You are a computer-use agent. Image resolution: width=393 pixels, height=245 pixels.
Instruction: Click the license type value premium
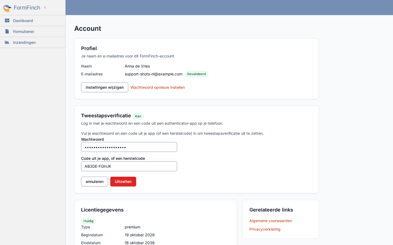tap(132, 227)
